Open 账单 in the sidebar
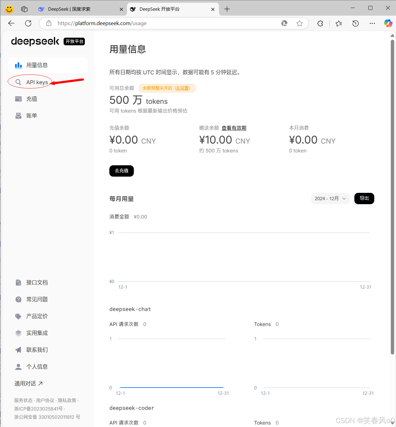This screenshot has width=396, height=427. pos(48,116)
